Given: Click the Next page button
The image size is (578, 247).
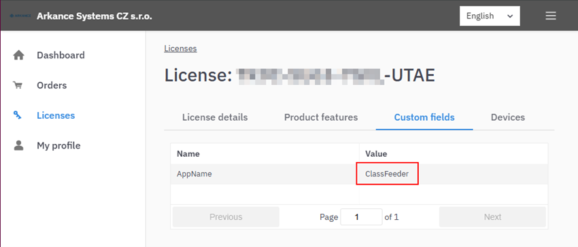Looking at the screenshot, I should click(492, 217).
